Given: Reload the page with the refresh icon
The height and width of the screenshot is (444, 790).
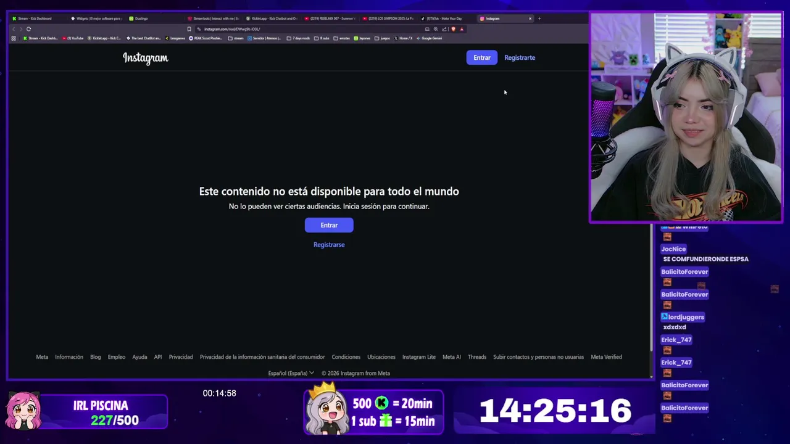Looking at the screenshot, I should click(x=28, y=29).
